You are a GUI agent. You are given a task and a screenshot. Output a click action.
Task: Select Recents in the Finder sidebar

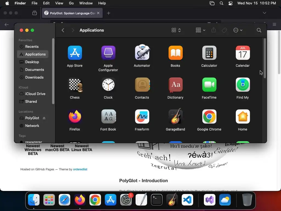coord(33,46)
